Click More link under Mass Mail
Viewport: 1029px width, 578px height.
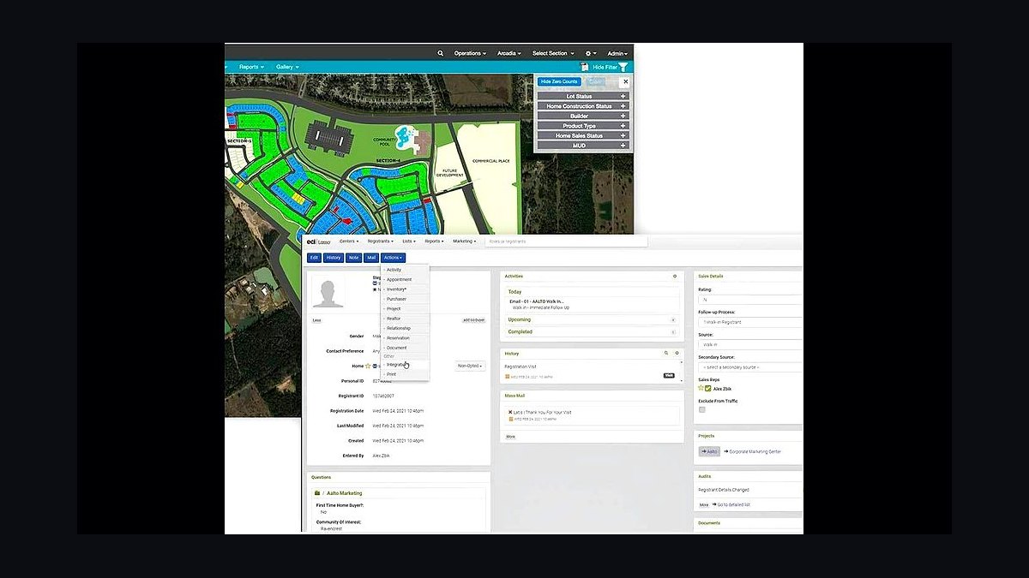(x=510, y=437)
